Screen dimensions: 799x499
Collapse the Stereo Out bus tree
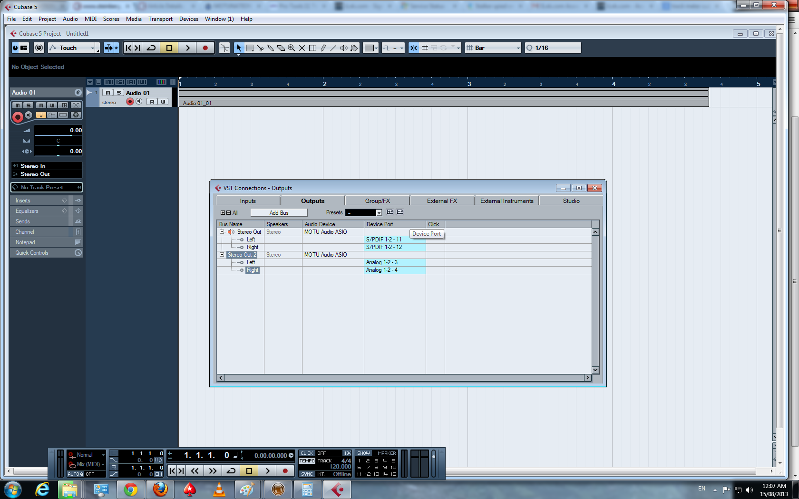click(x=222, y=232)
